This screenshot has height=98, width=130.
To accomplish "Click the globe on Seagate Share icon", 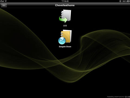I will 62,41.
